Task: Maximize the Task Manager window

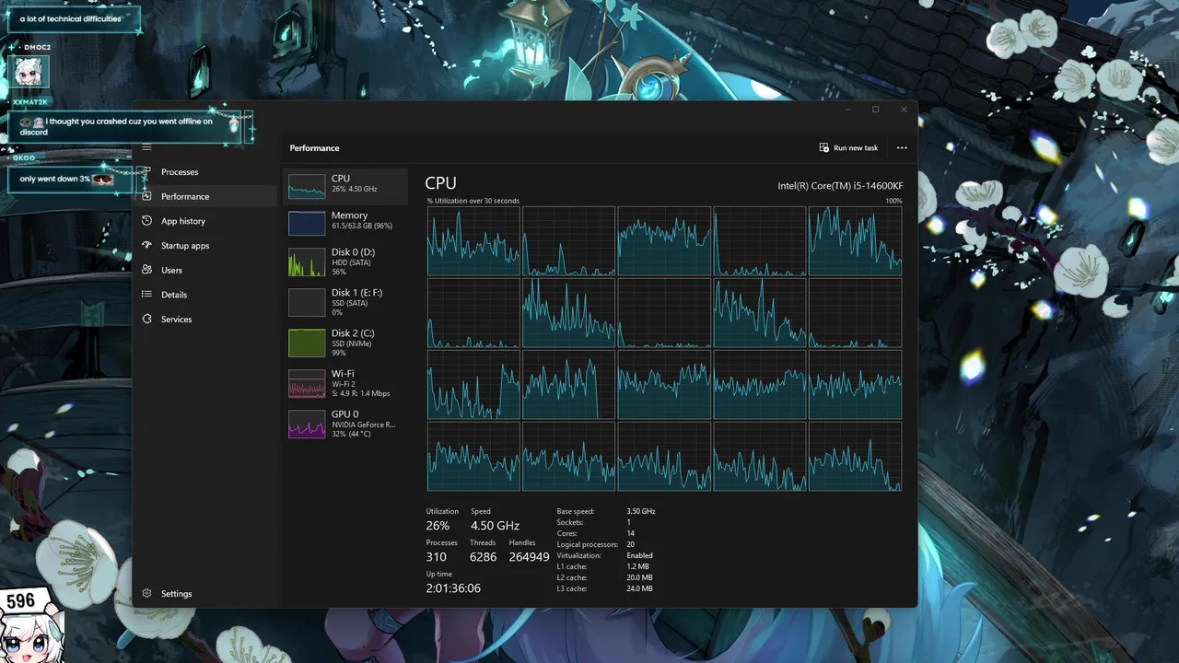Action: point(875,110)
